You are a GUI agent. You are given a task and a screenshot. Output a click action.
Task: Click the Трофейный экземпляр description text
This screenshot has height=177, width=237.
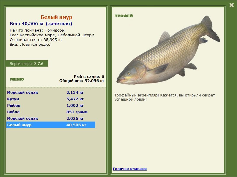point(164,97)
